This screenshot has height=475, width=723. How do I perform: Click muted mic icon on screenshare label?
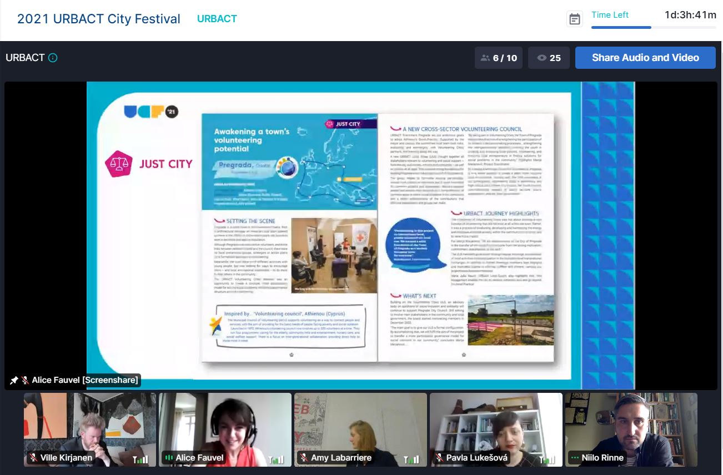25,381
